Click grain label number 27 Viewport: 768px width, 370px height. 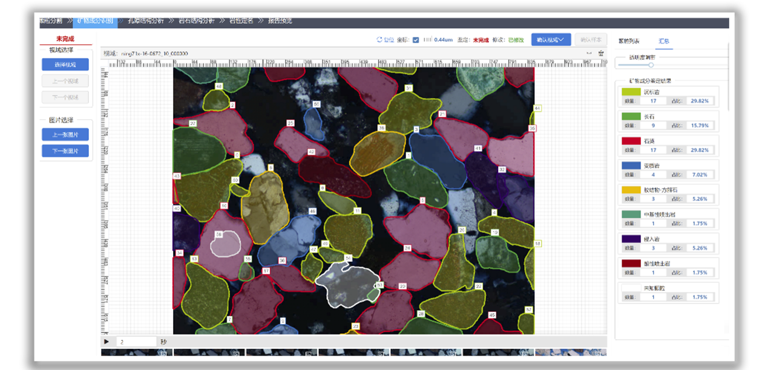[192, 123]
